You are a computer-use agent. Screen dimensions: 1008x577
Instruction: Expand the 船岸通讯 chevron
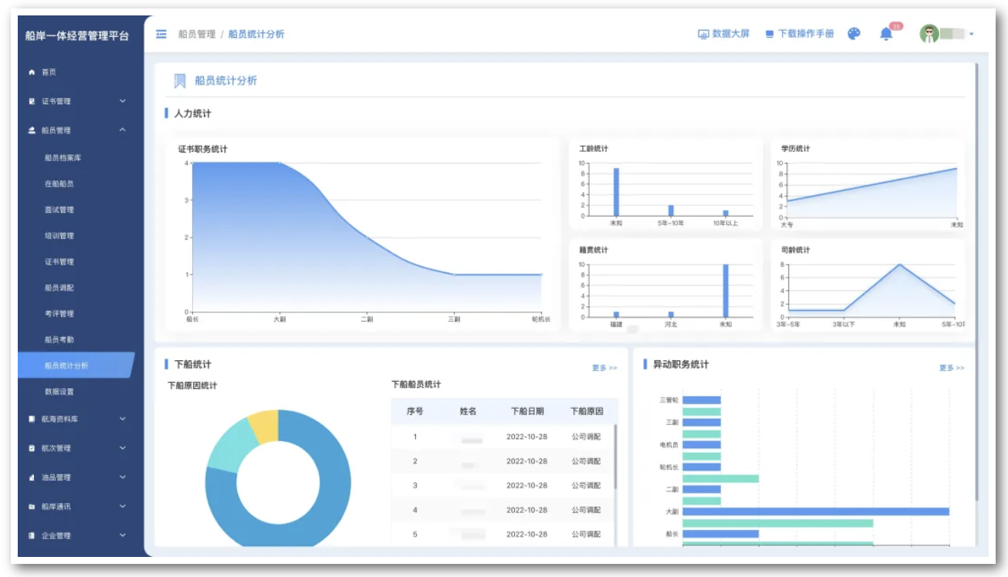[122, 507]
